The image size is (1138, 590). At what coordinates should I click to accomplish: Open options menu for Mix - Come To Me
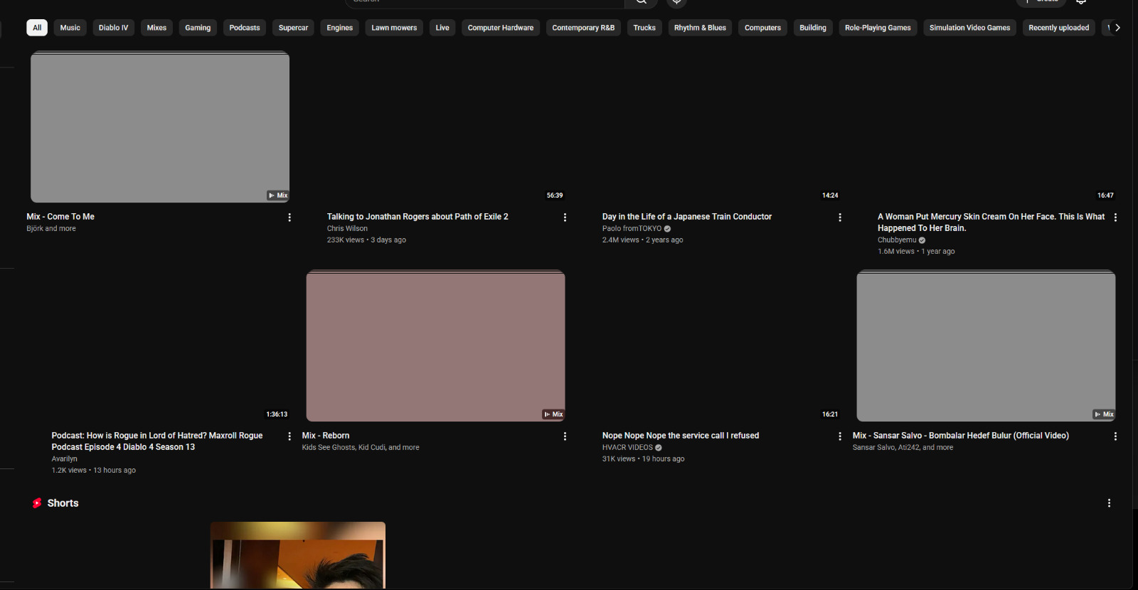(x=289, y=218)
